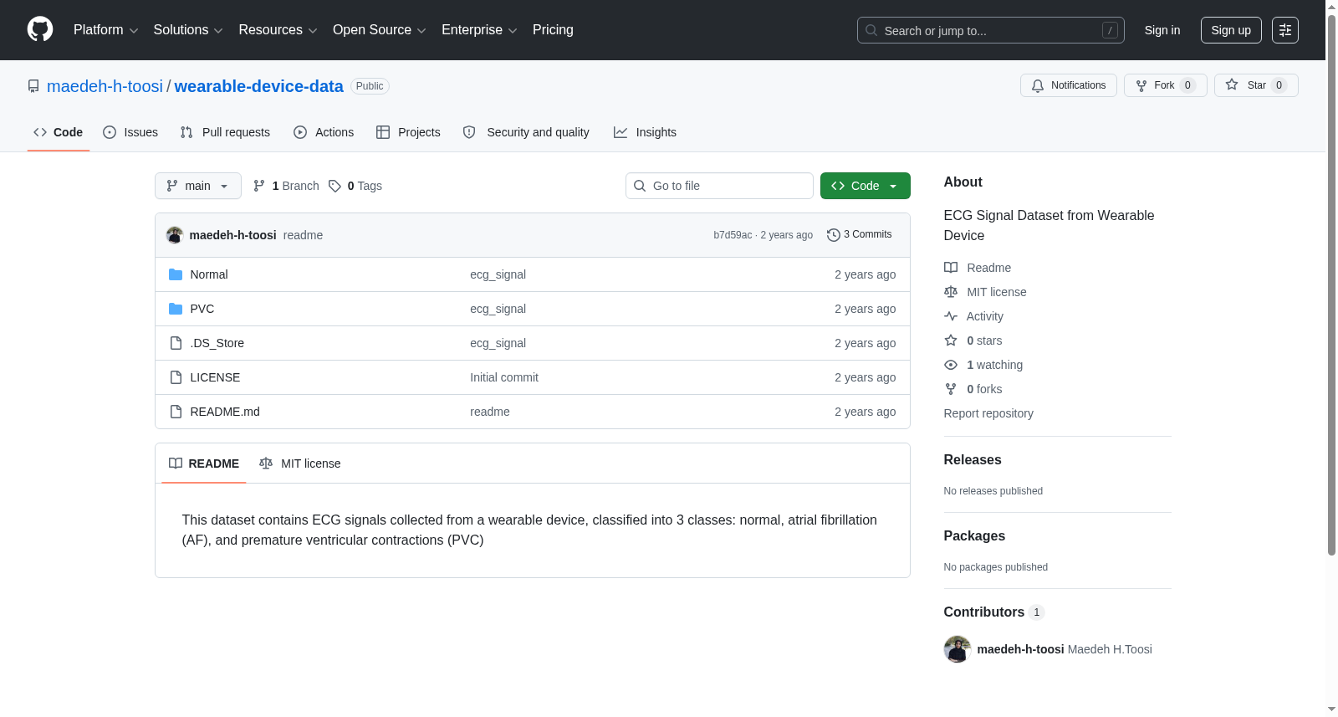Click the LICENSE file icon

176,377
